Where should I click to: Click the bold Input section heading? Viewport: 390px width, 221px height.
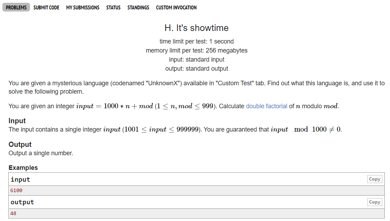[17, 121]
